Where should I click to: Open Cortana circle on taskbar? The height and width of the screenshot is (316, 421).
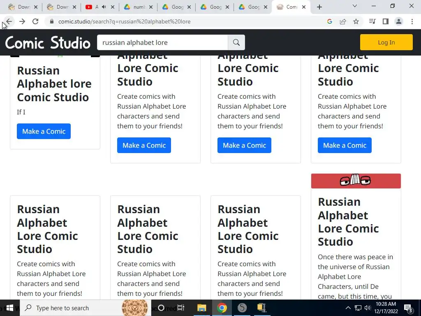click(161, 308)
